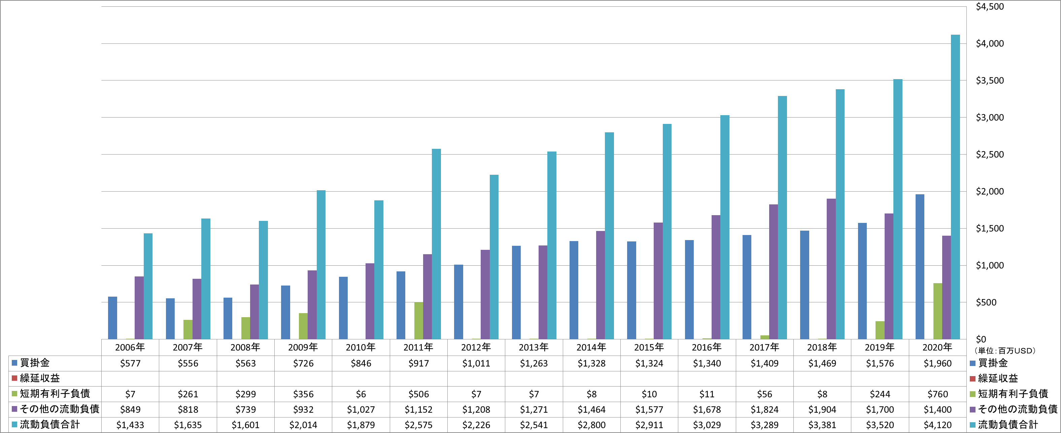Click the $500 axis label

pos(986,302)
